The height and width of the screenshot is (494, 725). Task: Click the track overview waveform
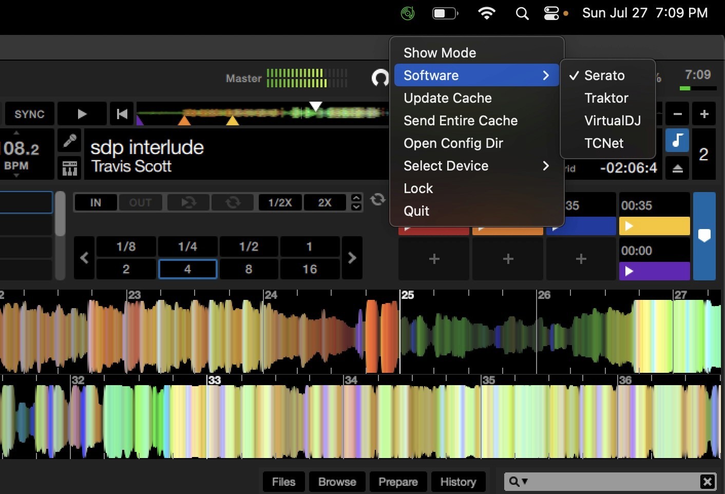(262, 113)
